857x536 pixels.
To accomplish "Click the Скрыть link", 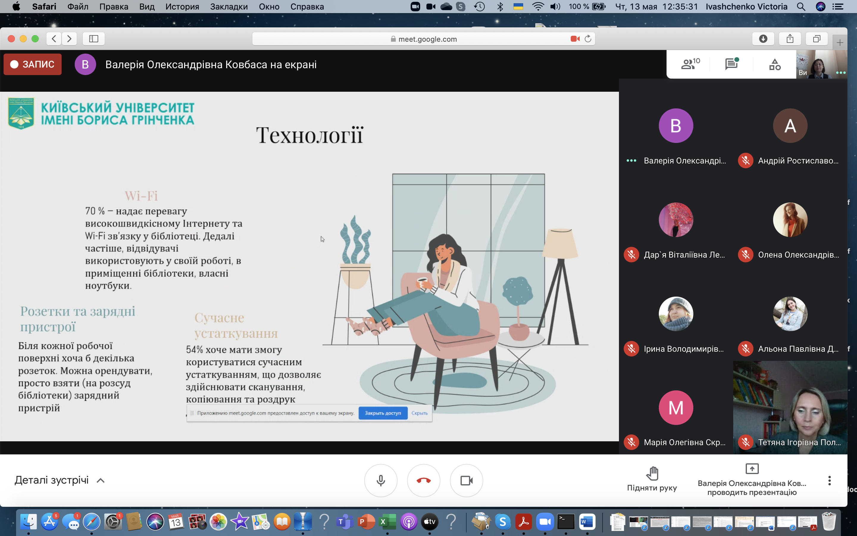I will (419, 413).
